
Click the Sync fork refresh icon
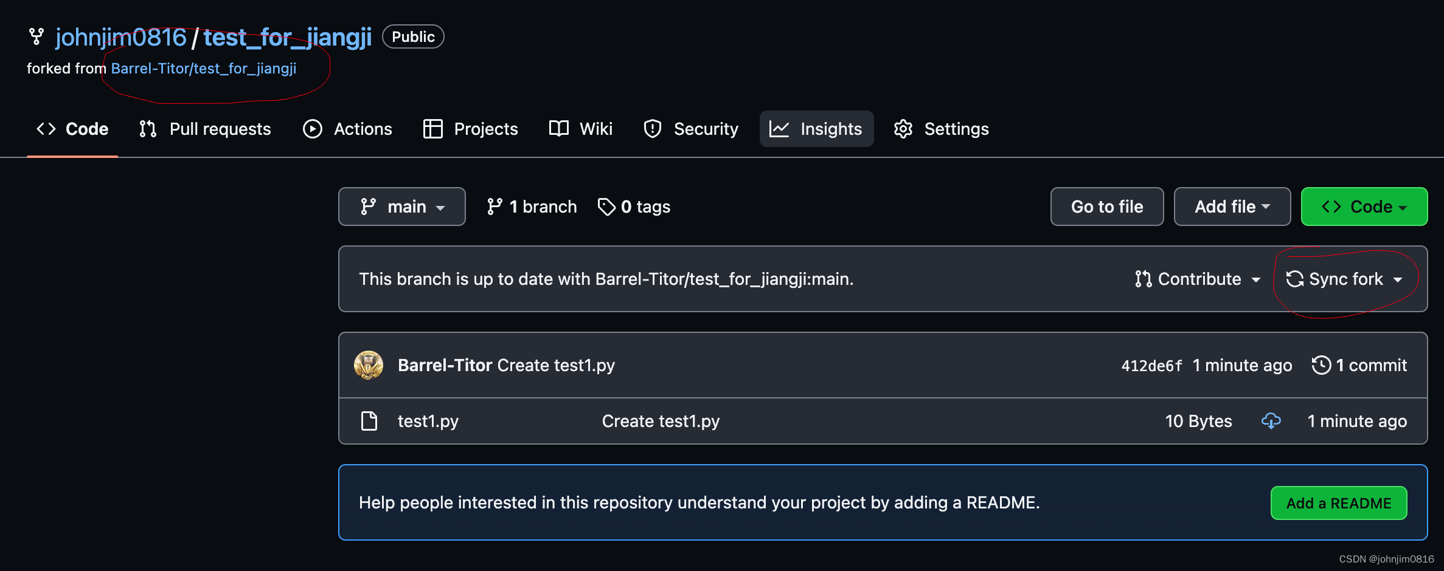click(x=1295, y=279)
